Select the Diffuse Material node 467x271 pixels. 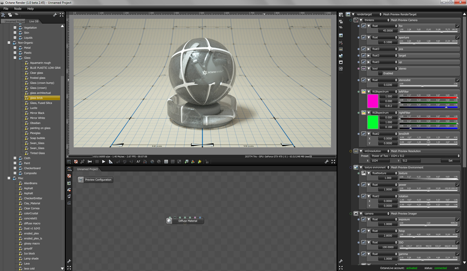[x=185, y=221]
